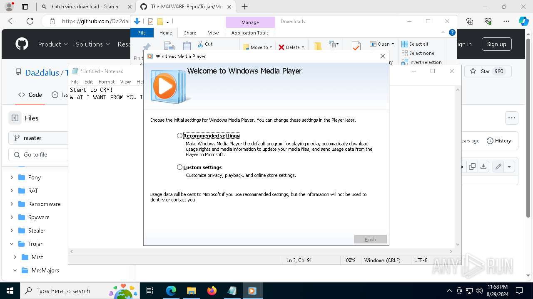533x299 pixels.
Task: Open the edit options dropdown arrow
Action: (x=509, y=167)
